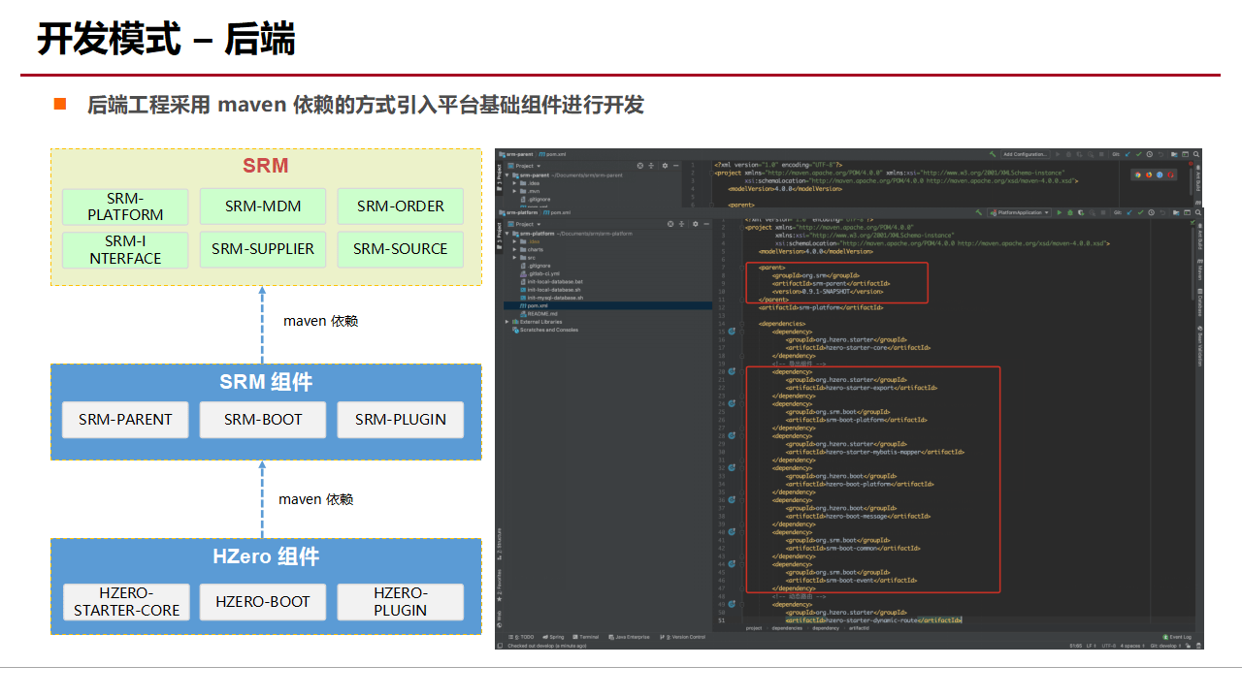Expand the charts folder in project tree
This screenshot has height=698, width=1242.
(x=514, y=249)
